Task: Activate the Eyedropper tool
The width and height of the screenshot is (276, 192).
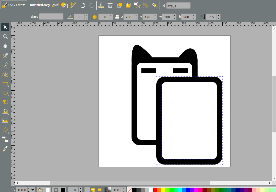Action: pos(5,149)
